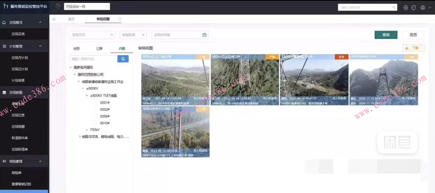This screenshot has height=193, width=435.
Task: Open the 2020-11-10 dated defect image
Action: pos(384,80)
